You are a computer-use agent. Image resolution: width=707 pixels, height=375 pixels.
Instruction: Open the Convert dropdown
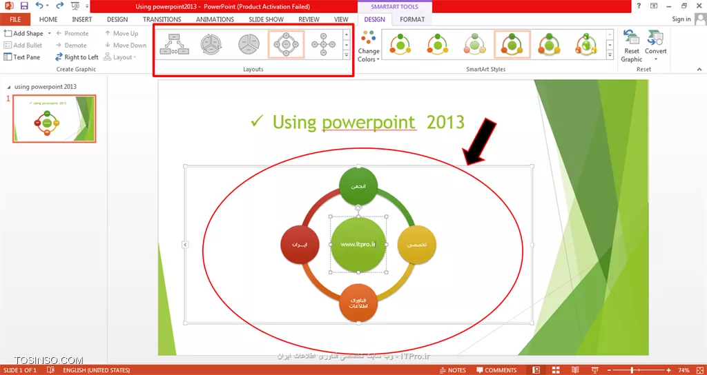pos(656,46)
